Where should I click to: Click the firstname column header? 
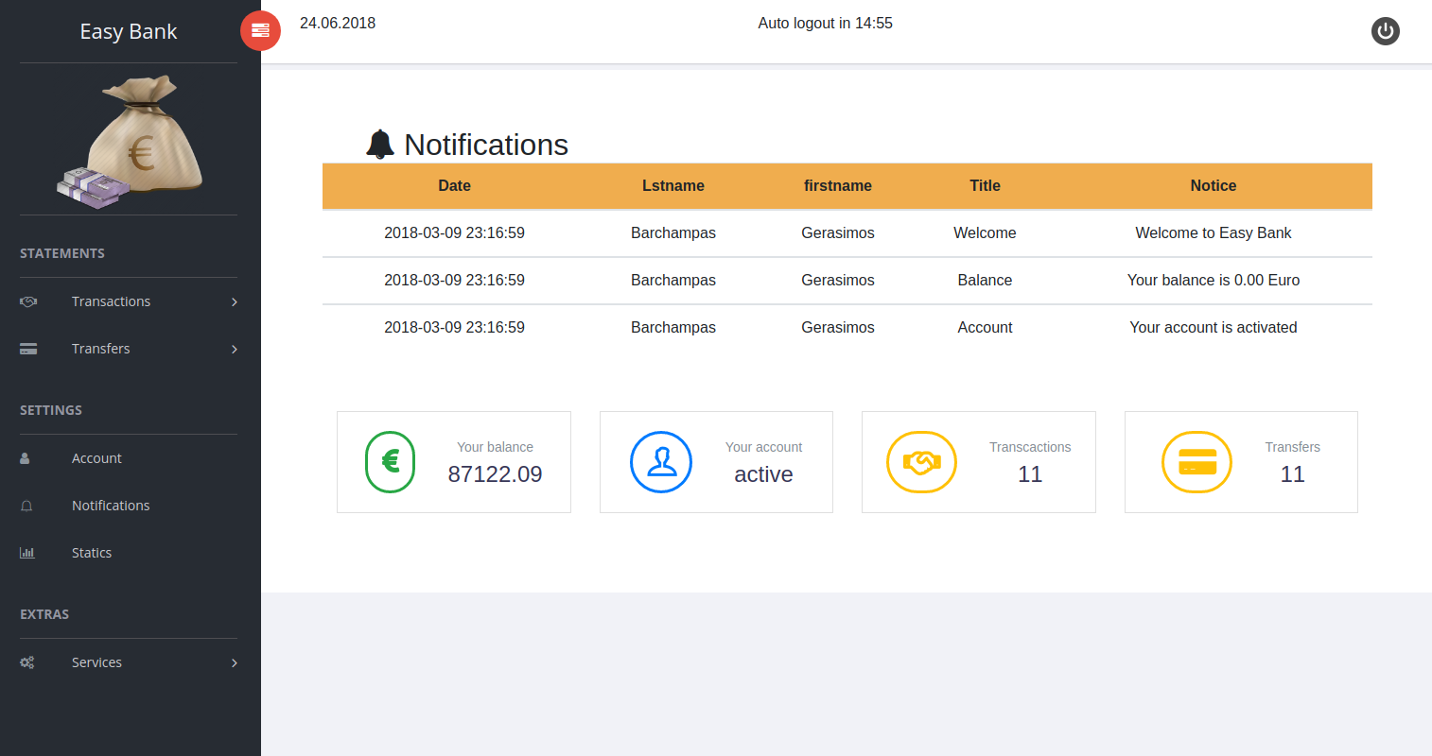point(838,186)
